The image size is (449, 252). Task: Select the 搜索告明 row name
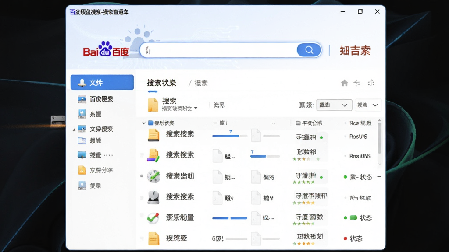pos(180,176)
